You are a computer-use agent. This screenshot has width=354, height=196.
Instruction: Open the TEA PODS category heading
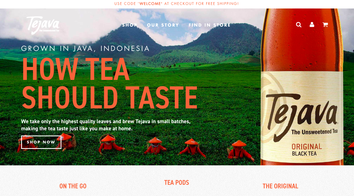coord(177,183)
